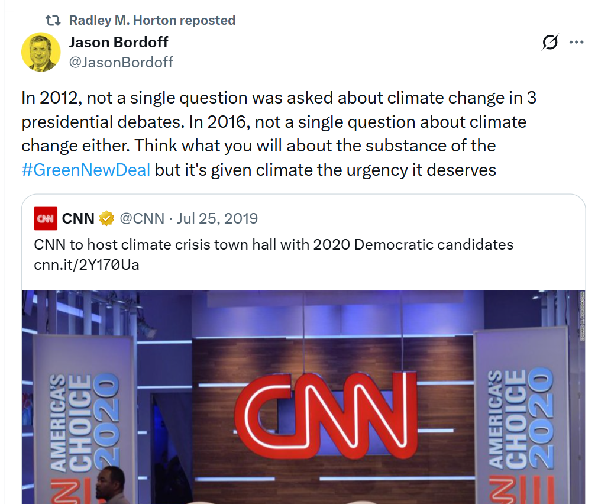Click the Jul 25, 2019 timestamp
Image resolution: width=598 pixels, height=504 pixels.
coord(218,219)
